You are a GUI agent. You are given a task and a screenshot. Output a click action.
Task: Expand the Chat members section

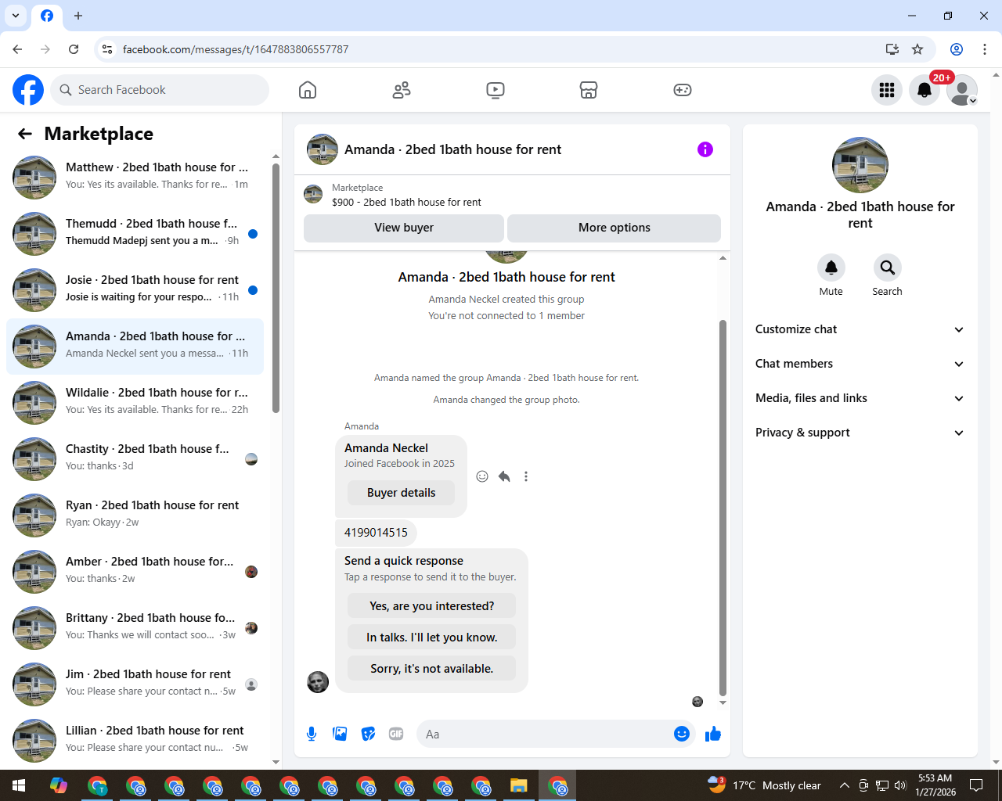pos(860,364)
